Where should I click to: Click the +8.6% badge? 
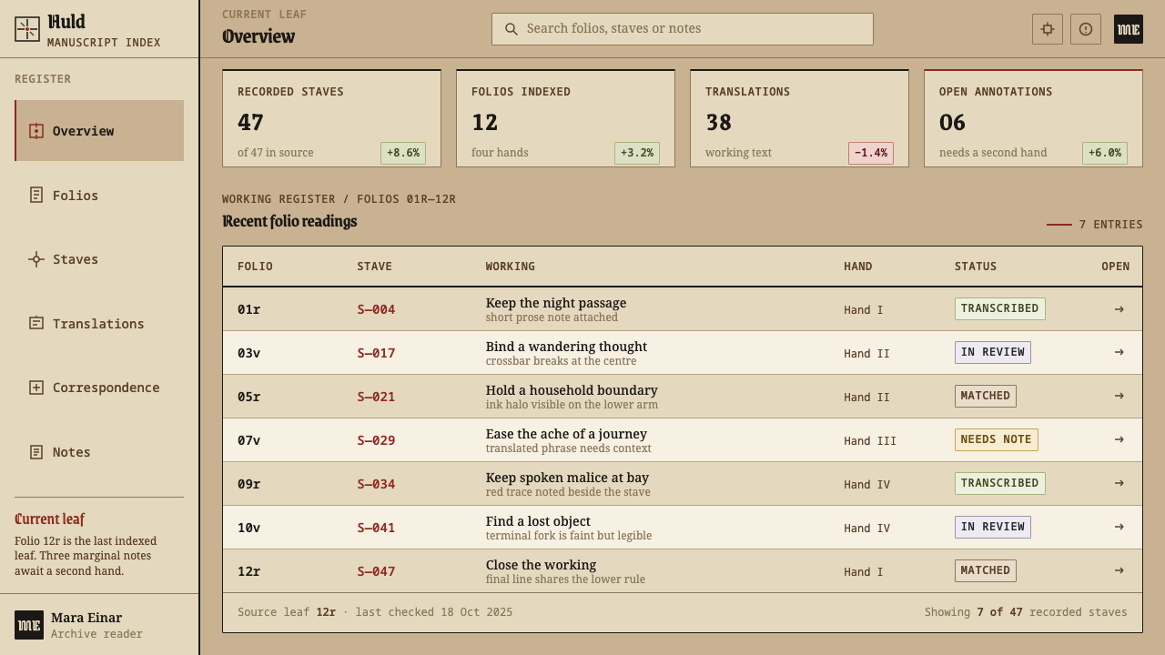403,153
